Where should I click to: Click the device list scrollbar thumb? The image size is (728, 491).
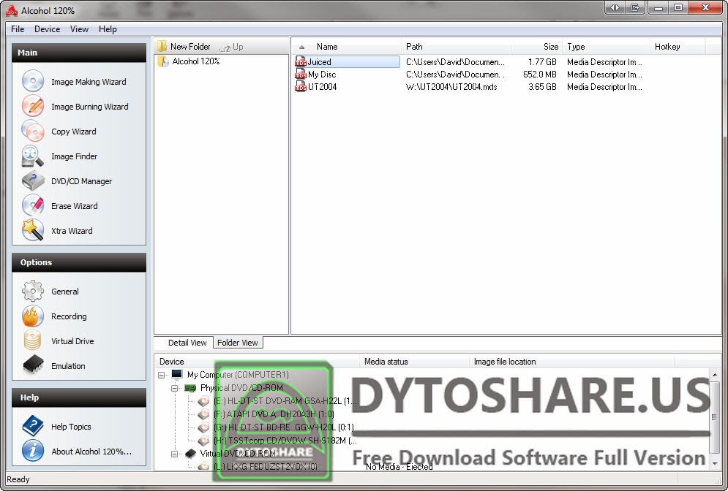point(715,417)
